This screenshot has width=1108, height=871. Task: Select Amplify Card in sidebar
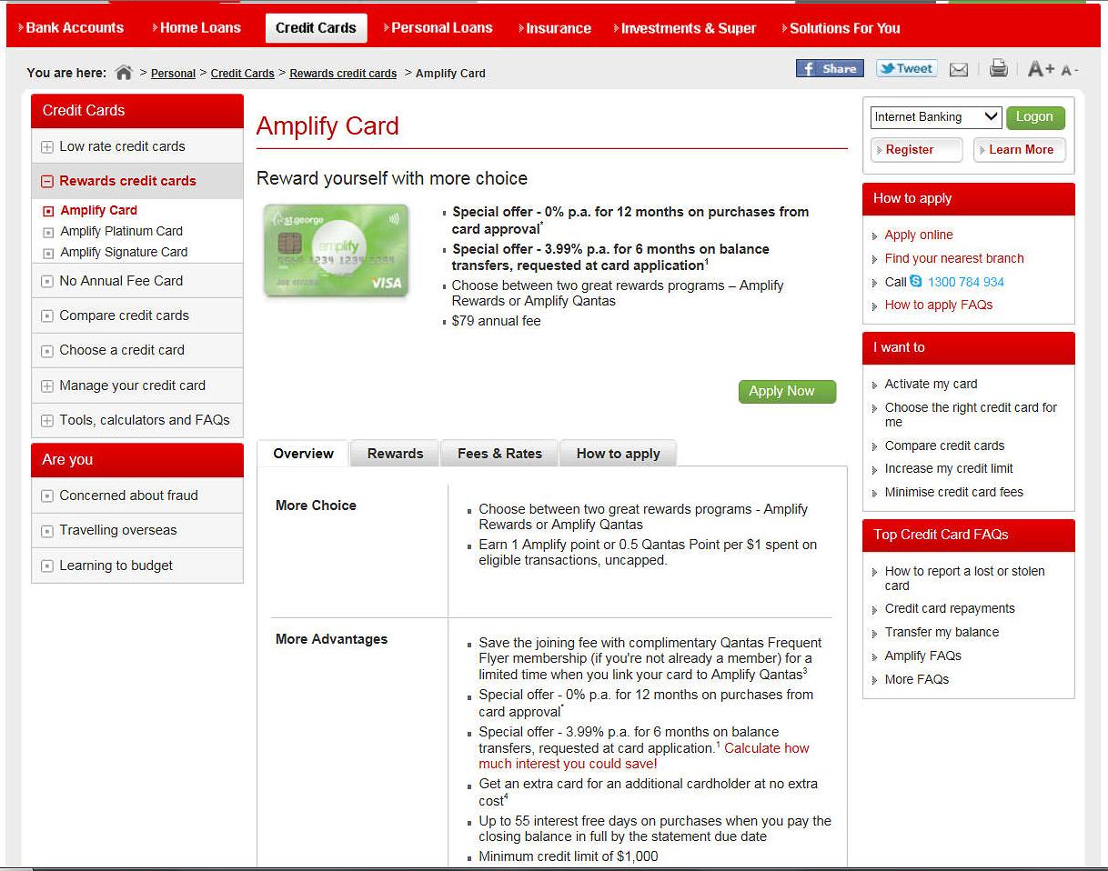(x=98, y=210)
